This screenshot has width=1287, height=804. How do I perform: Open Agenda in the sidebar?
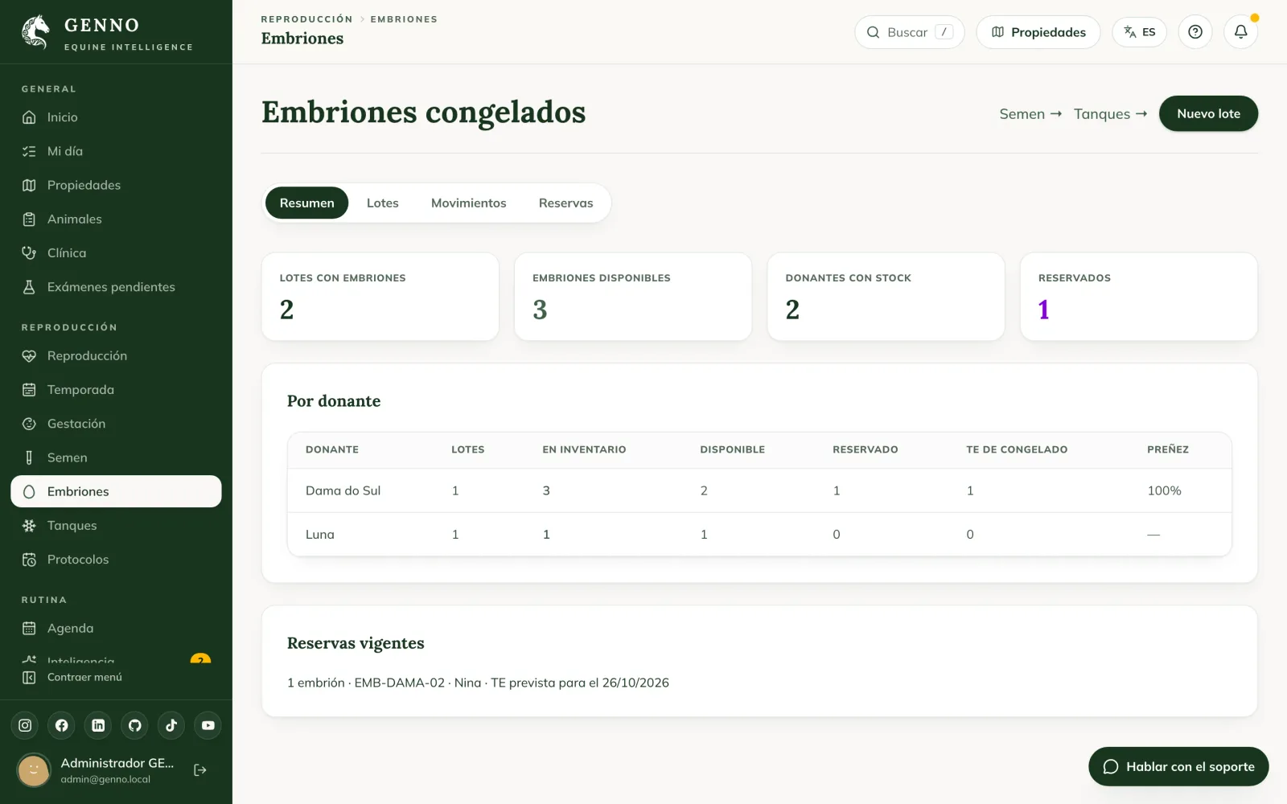point(116,628)
